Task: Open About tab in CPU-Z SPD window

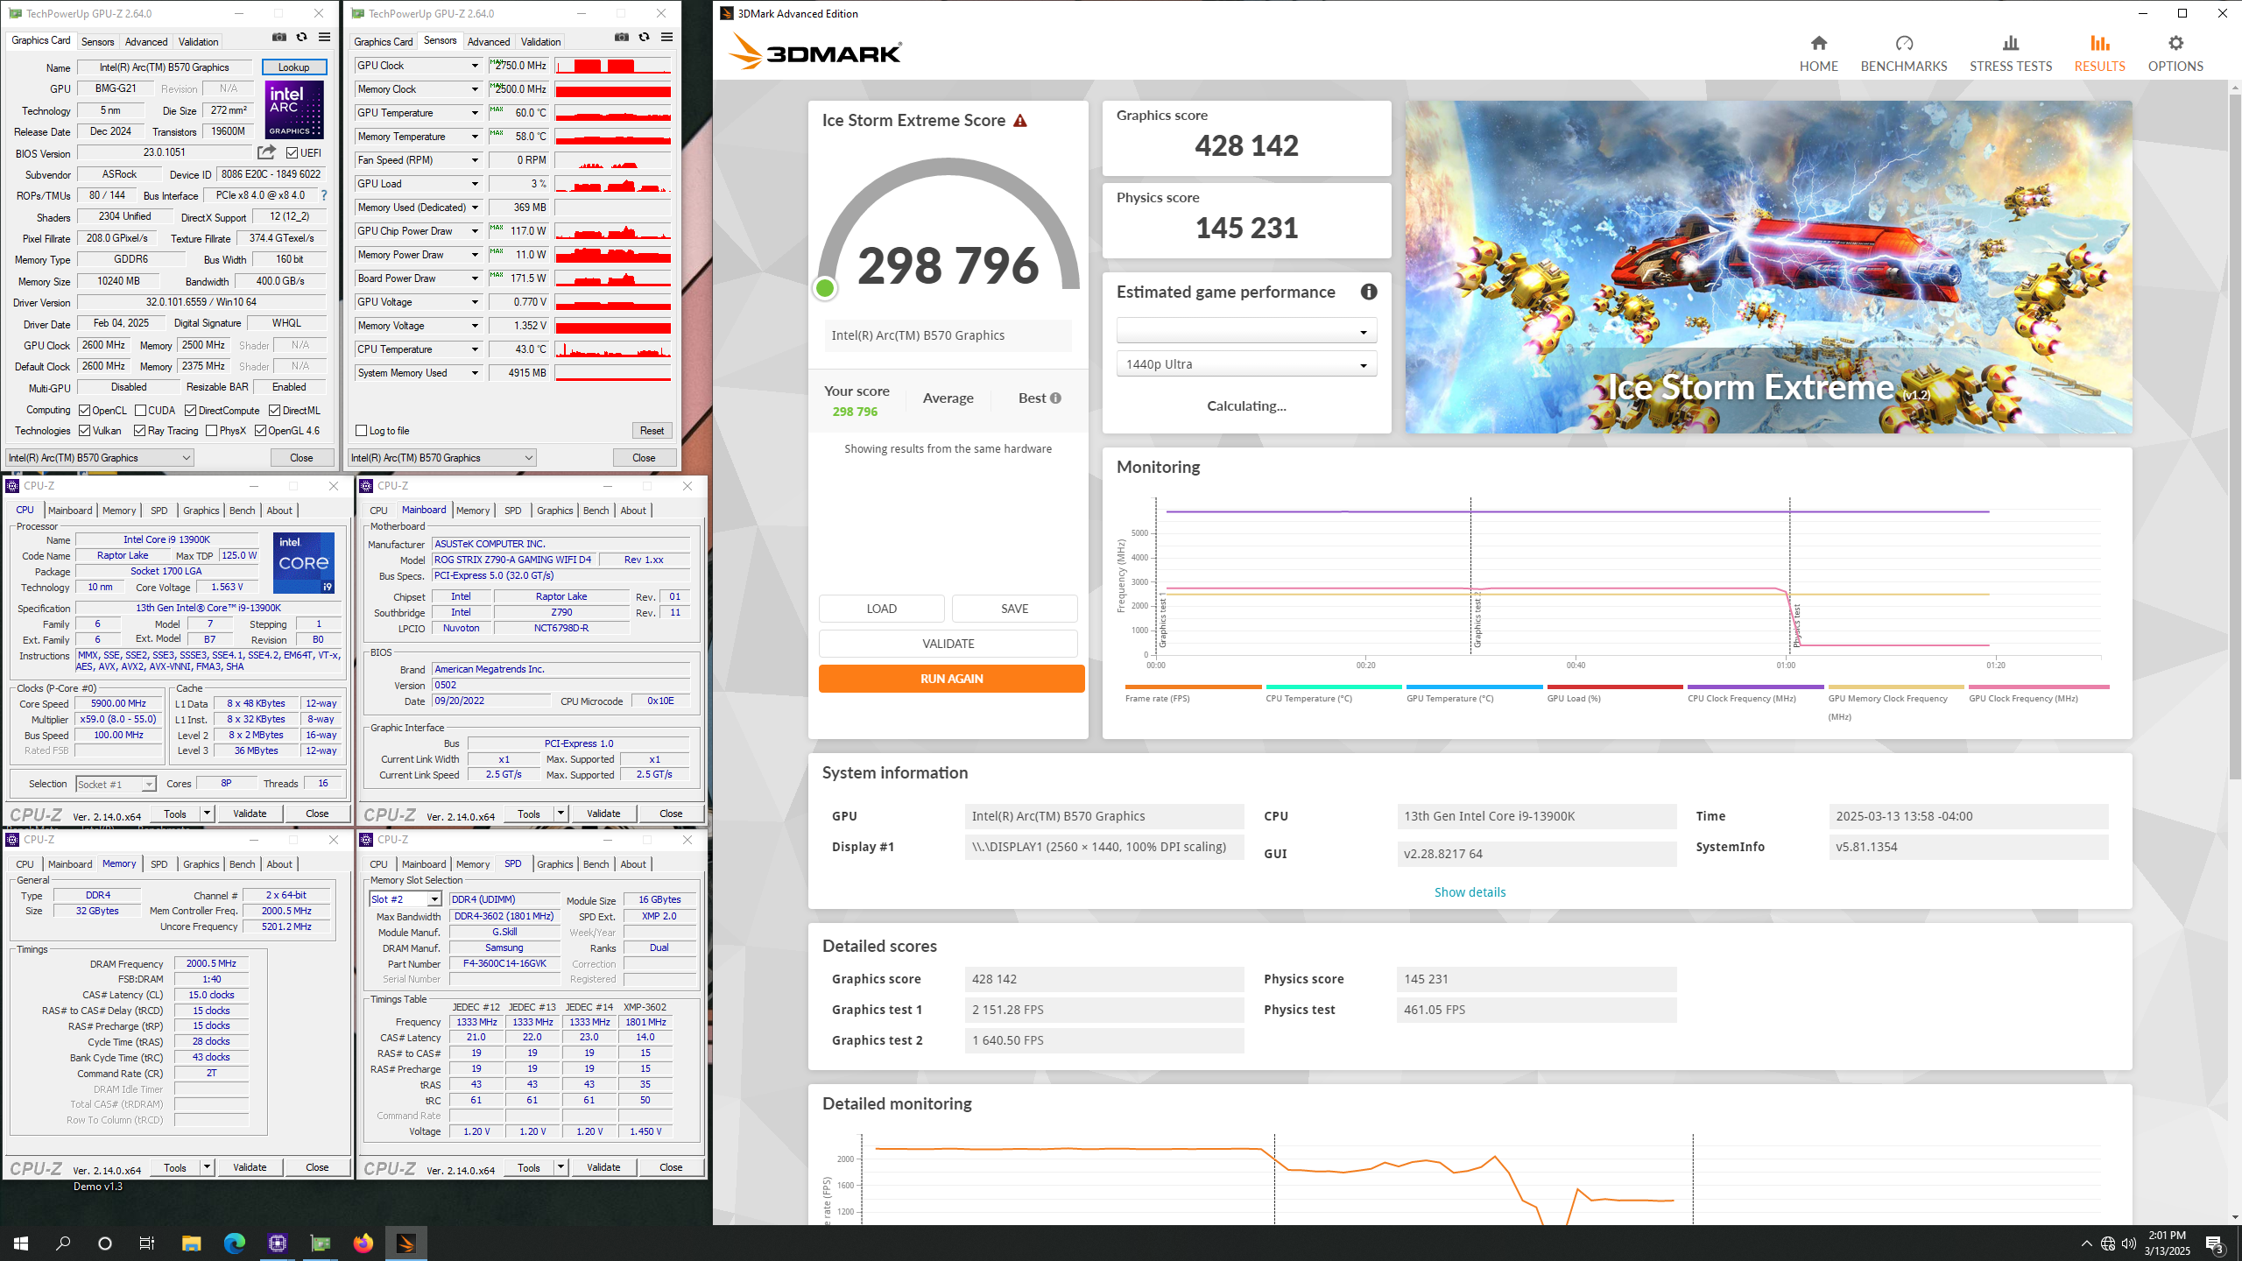Action: click(x=633, y=864)
